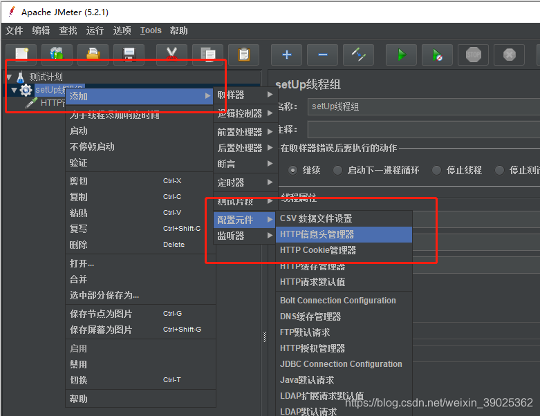Image resolution: width=540 pixels, height=416 pixels.
Task: Open the 查找 menu
Action: (68, 30)
